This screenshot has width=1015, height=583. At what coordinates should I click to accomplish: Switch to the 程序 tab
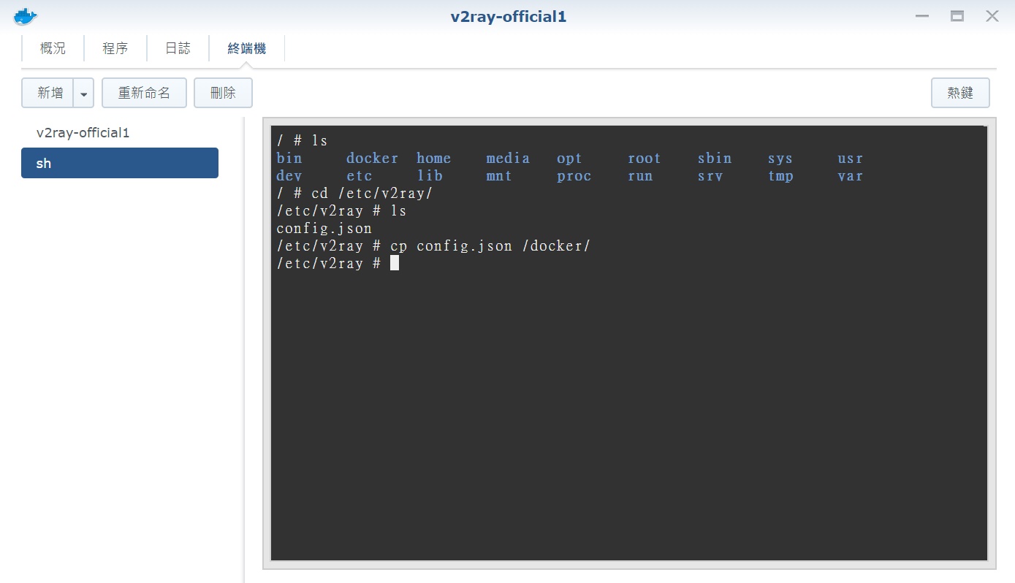coord(115,47)
